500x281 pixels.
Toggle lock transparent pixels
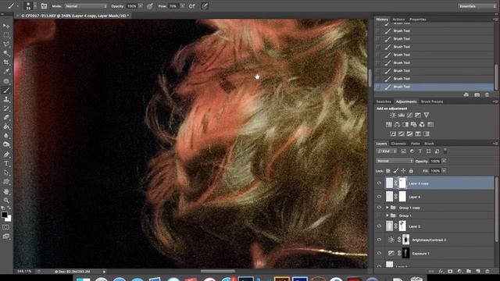[x=388, y=171]
